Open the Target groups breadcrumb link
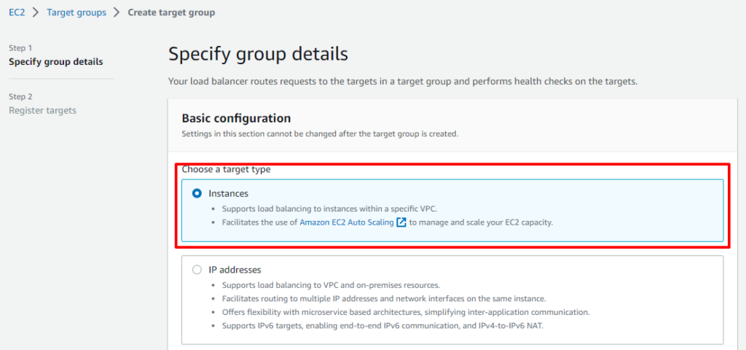Screen dimensions: 746x350 click(76, 12)
